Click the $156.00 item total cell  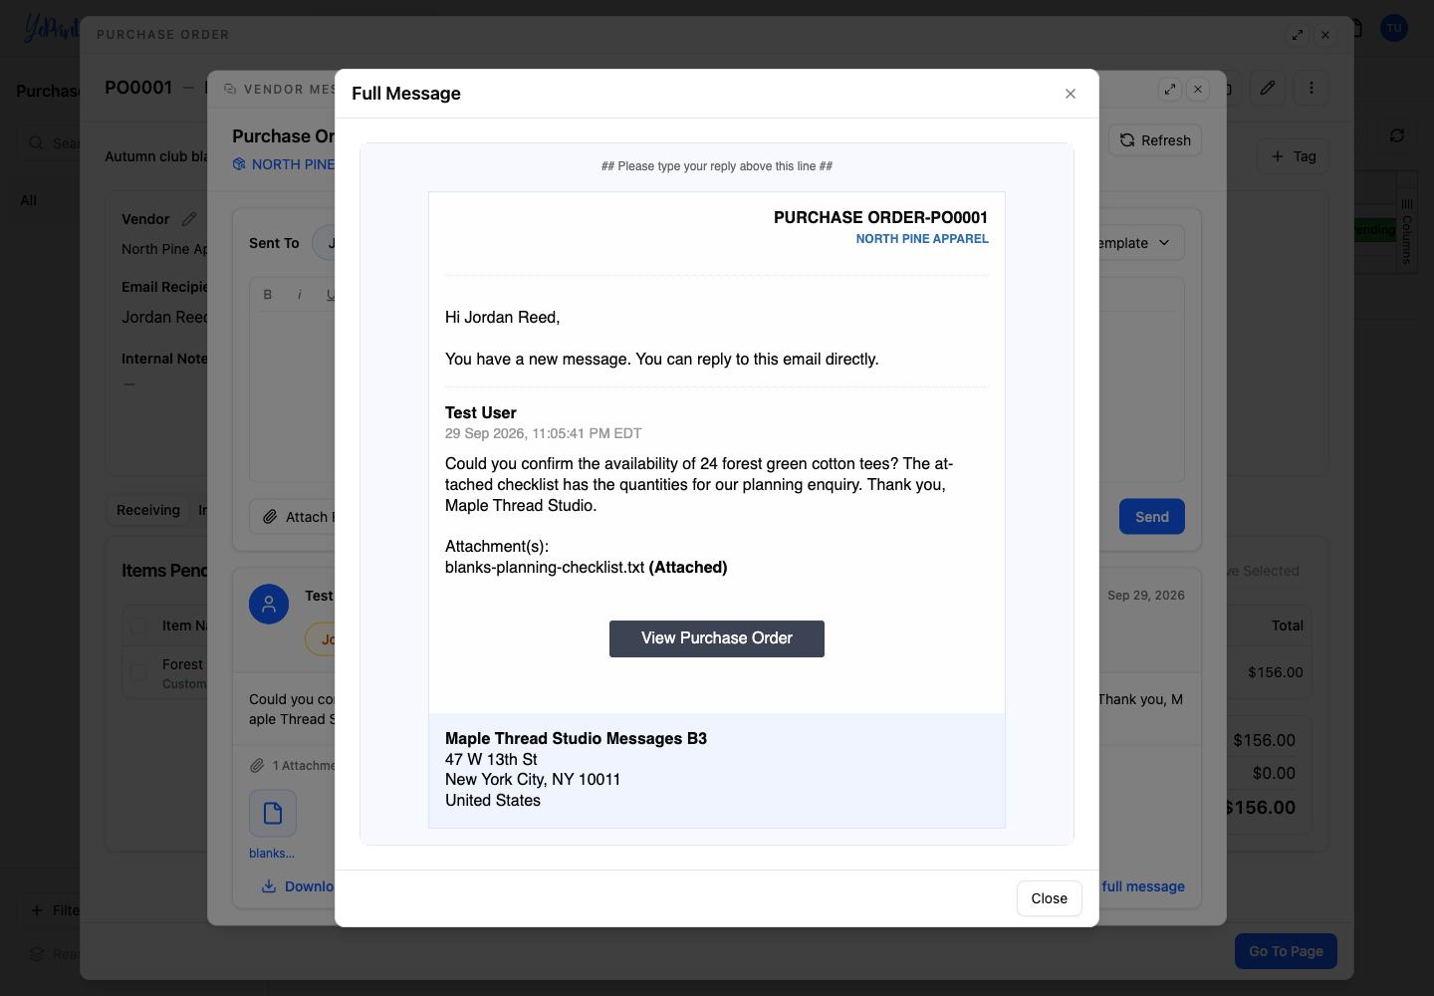click(x=1275, y=672)
